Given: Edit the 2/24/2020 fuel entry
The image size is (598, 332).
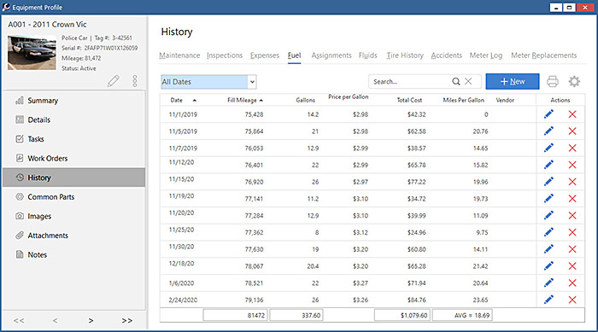Looking at the screenshot, I should 548,300.
